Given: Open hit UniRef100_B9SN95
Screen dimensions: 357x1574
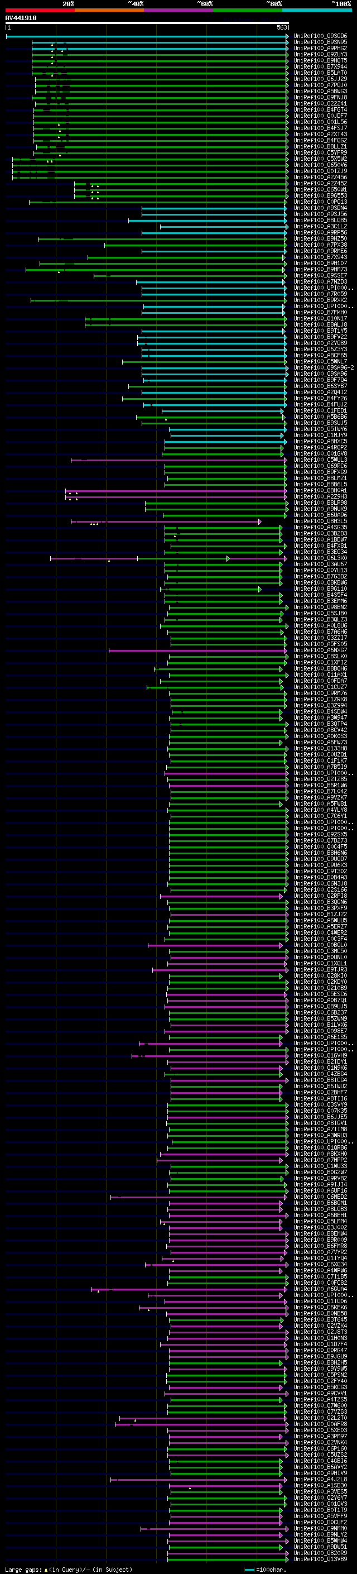Looking at the screenshot, I should click(320, 43).
